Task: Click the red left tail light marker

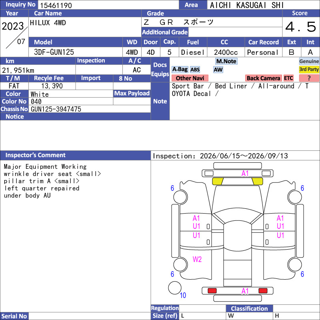Action: [x=212, y=291]
